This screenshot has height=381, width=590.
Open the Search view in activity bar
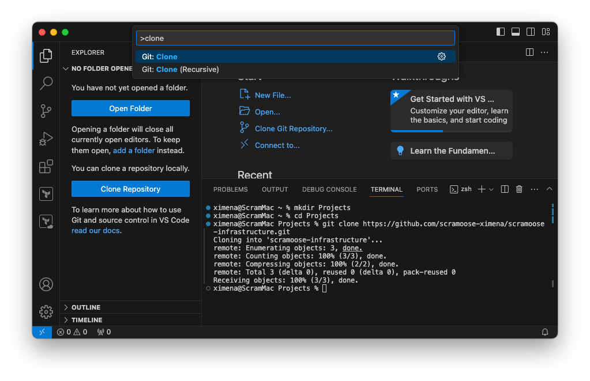(x=46, y=83)
